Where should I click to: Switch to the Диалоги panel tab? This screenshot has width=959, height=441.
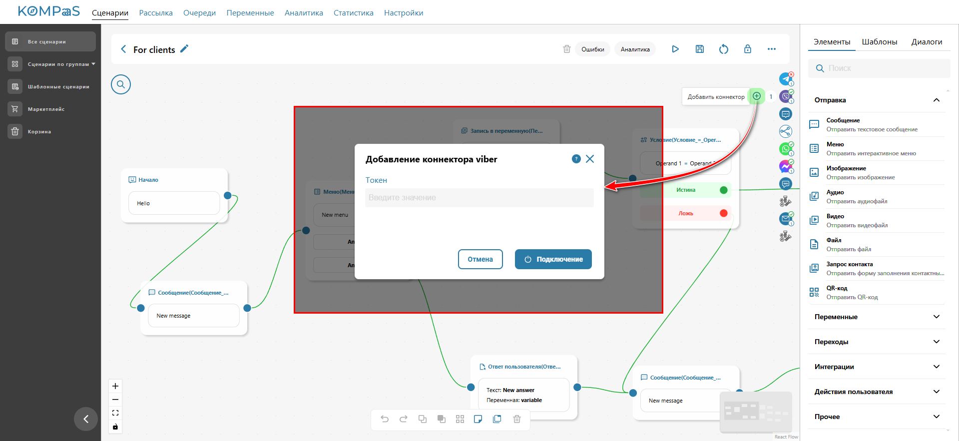click(927, 42)
